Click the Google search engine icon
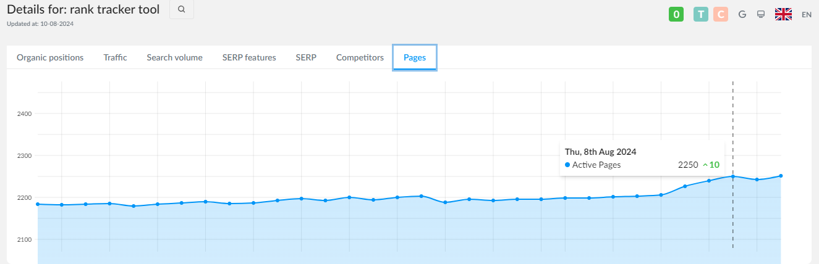The width and height of the screenshot is (819, 264). [x=742, y=14]
